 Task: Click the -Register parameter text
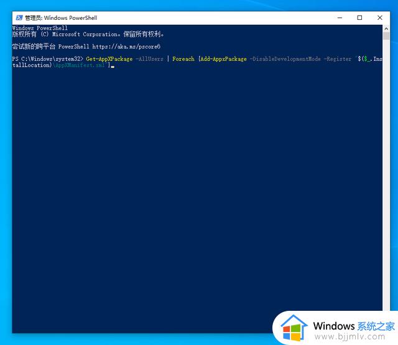pos(337,59)
